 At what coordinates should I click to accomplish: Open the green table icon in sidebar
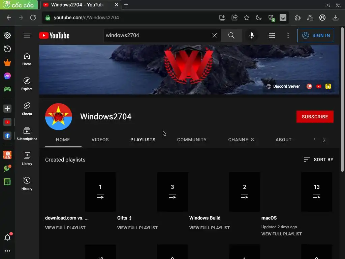click(7, 182)
